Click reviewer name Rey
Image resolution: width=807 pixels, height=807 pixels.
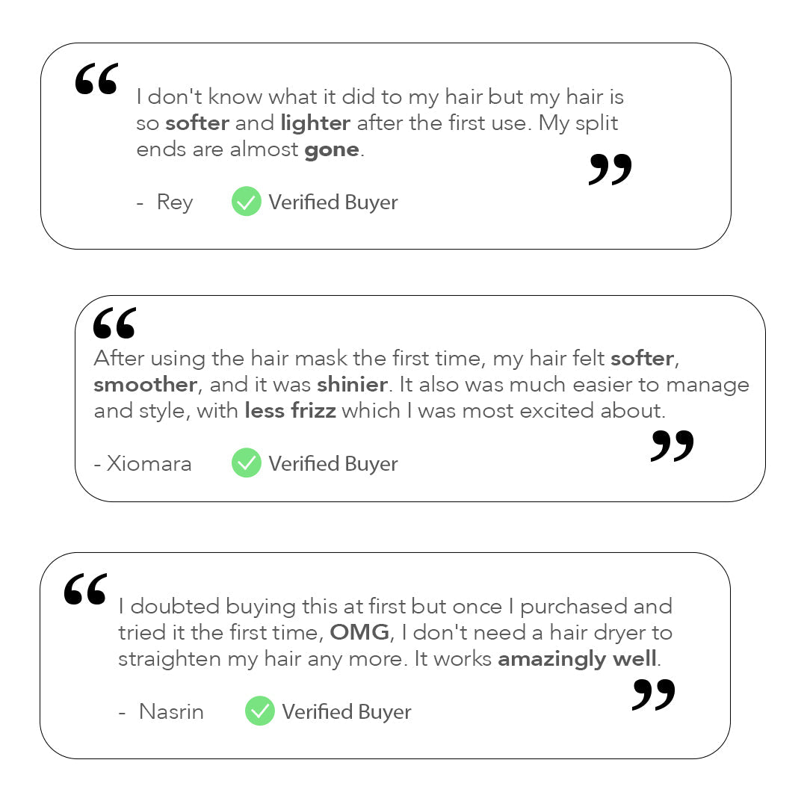pyautogui.click(x=175, y=202)
